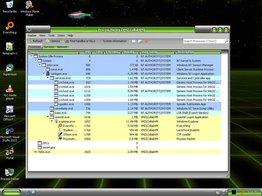Open the VLC media player shortcut
The width and height of the screenshot is (262, 196).
click(x=10, y=92)
